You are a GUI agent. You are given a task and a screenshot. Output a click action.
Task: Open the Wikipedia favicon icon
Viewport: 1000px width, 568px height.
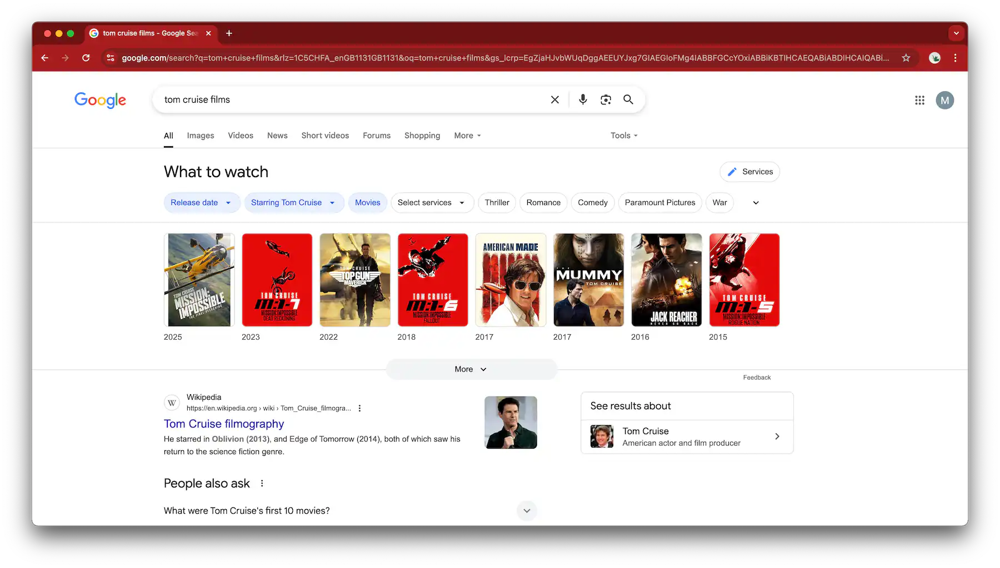pyautogui.click(x=172, y=403)
